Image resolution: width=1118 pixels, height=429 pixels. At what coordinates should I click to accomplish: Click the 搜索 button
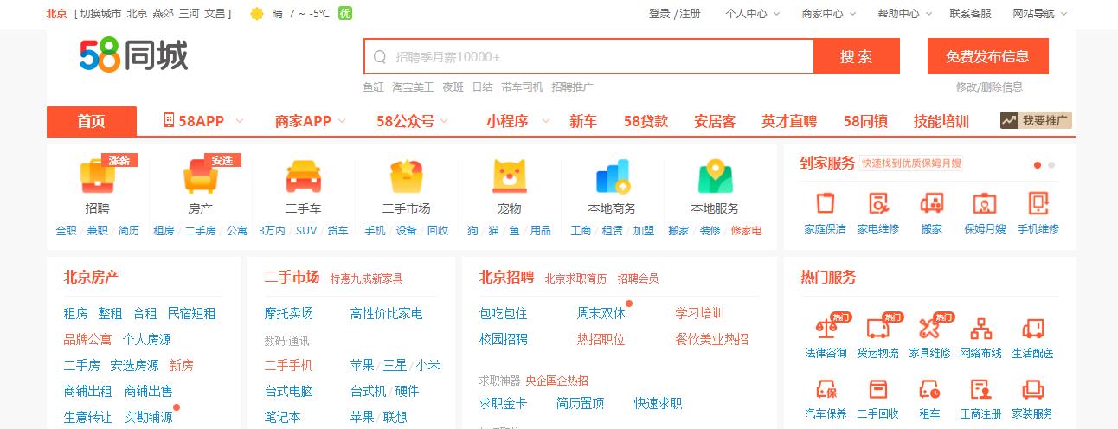[857, 56]
